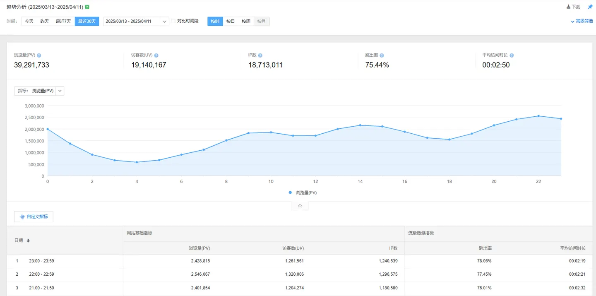596x296 pixels.
Task: Click the green help icon beside 趋势分析 title
Action: (87, 7)
